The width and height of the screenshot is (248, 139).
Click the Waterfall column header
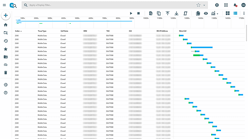point(183,31)
